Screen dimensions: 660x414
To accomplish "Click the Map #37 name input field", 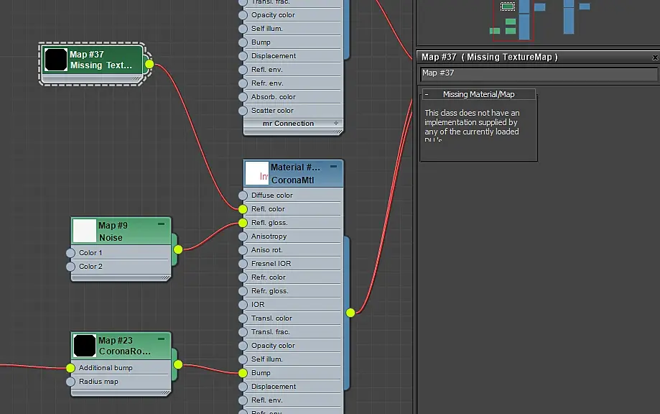I will pyautogui.click(x=539, y=74).
